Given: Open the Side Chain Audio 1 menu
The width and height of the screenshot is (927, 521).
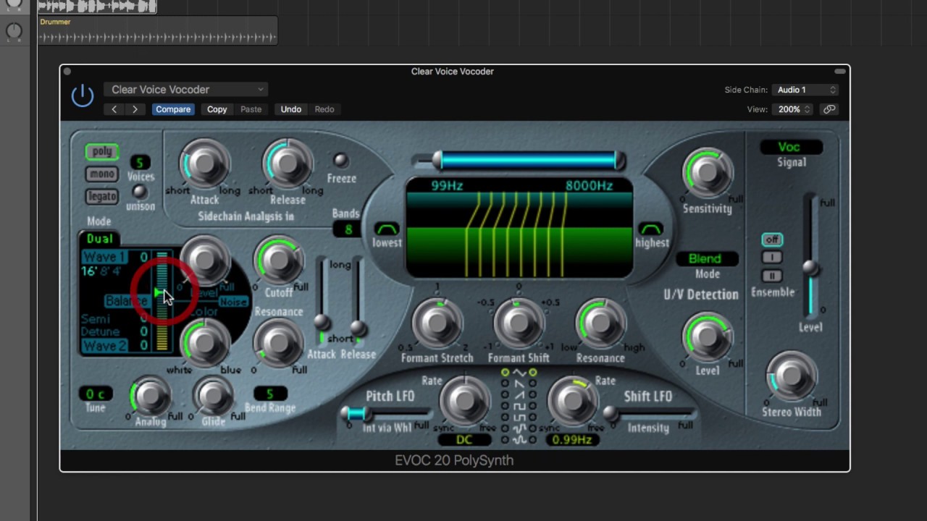Looking at the screenshot, I should (805, 90).
